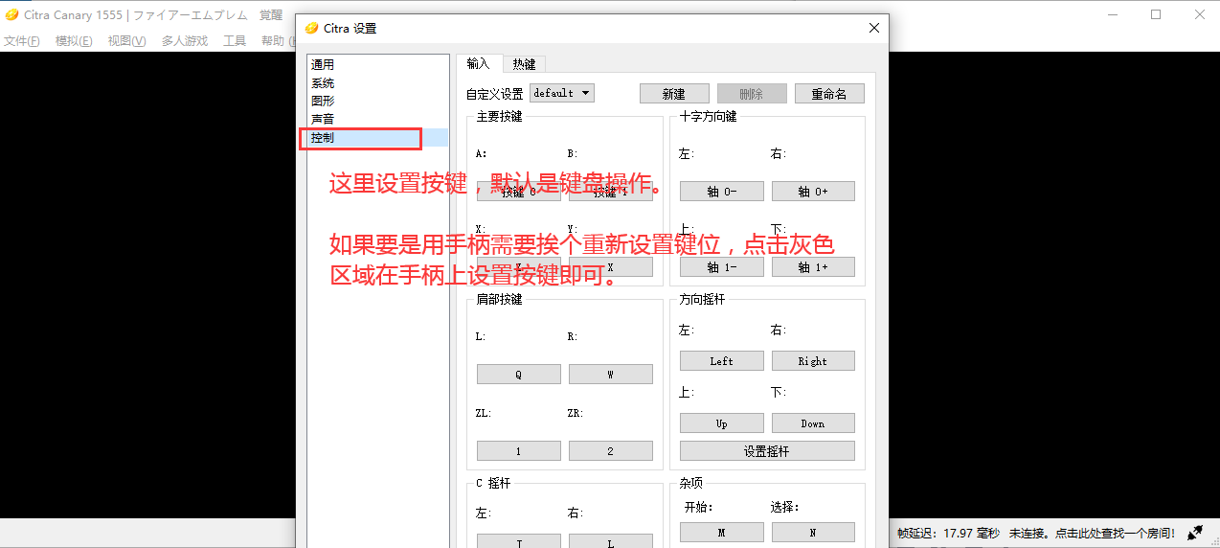Rebind the circle pad Up button

(x=721, y=423)
